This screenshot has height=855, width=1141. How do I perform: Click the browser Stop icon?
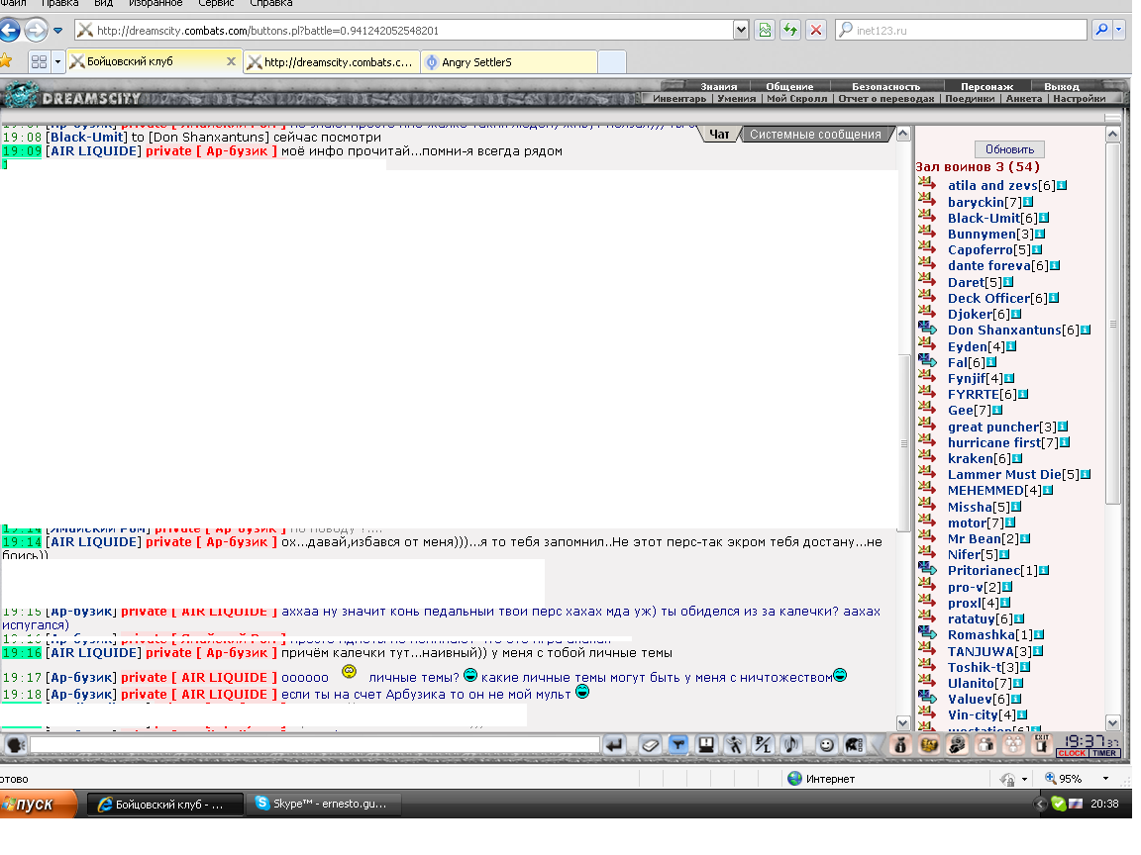point(816,31)
